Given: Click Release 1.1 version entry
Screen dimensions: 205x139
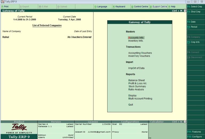Looking at the screenshot, I should click(x=56, y=126).
